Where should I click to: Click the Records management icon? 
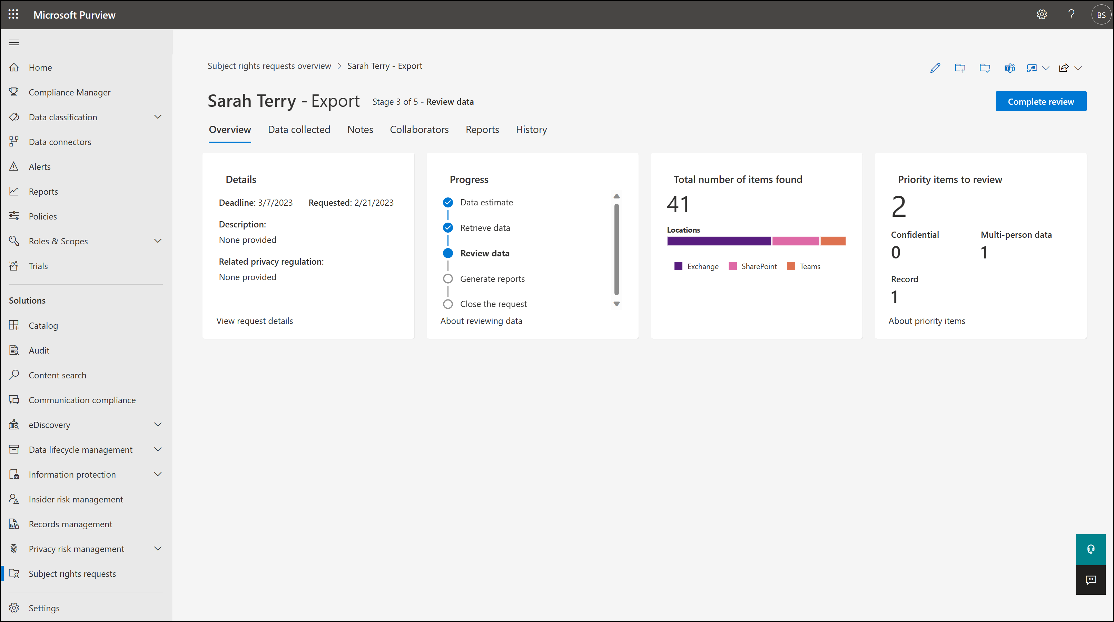(x=14, y=524)
